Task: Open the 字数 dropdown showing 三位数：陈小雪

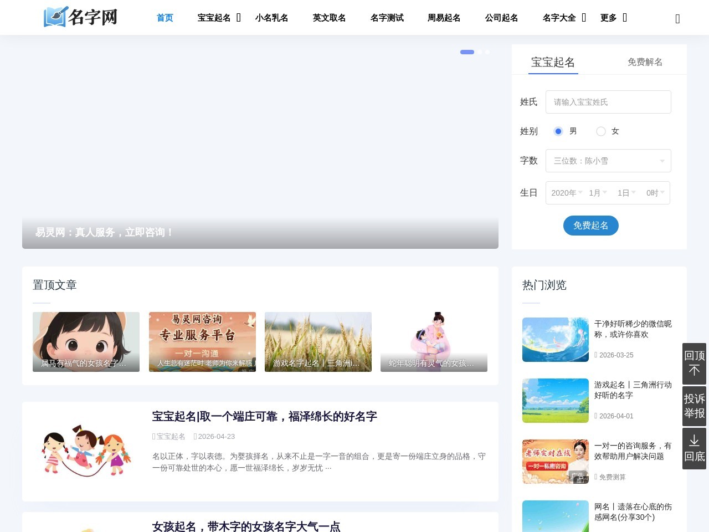Action: [x=608, y=161]
